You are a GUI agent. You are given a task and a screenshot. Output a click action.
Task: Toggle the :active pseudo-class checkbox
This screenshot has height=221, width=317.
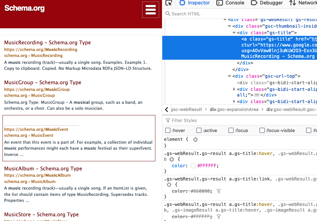199,130
